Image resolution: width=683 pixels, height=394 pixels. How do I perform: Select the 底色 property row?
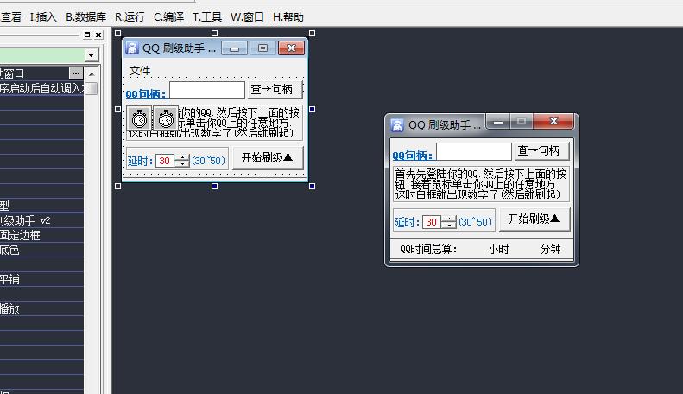click(41, 251)
